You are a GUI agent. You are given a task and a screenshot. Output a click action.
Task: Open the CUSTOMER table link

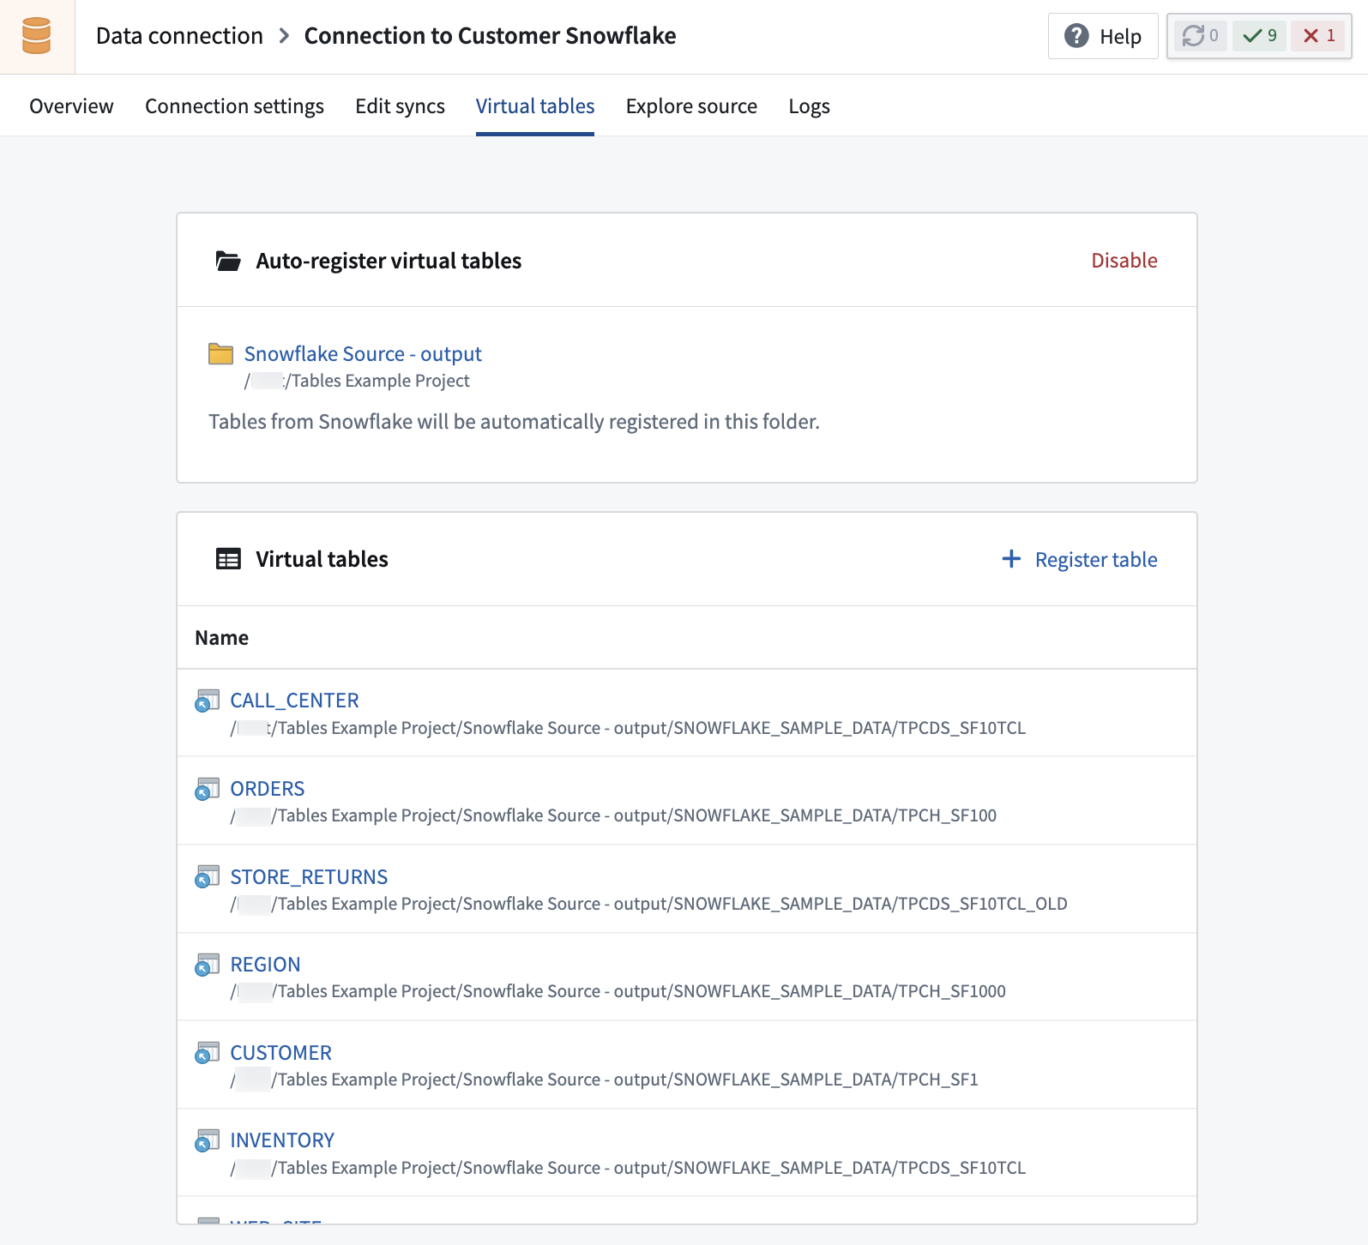point(280,1053)
